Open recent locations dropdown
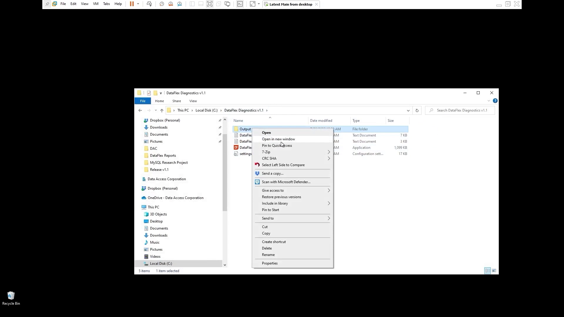Screen dimensions: 564x317 point(156,110)
